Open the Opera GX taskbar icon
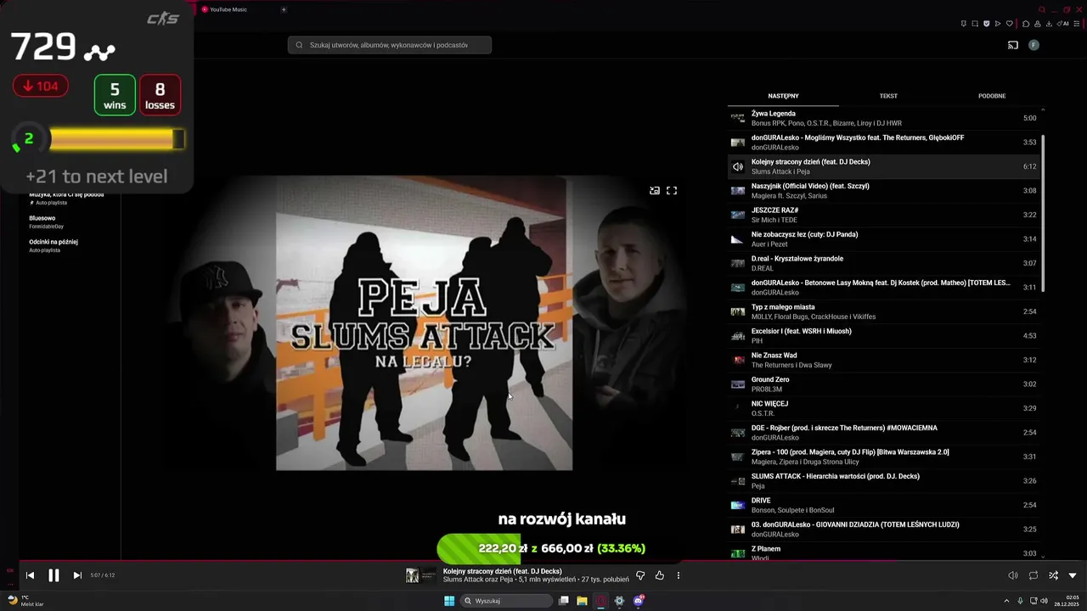The height and width of the screenshot is (611, 1087). (601, 601)
